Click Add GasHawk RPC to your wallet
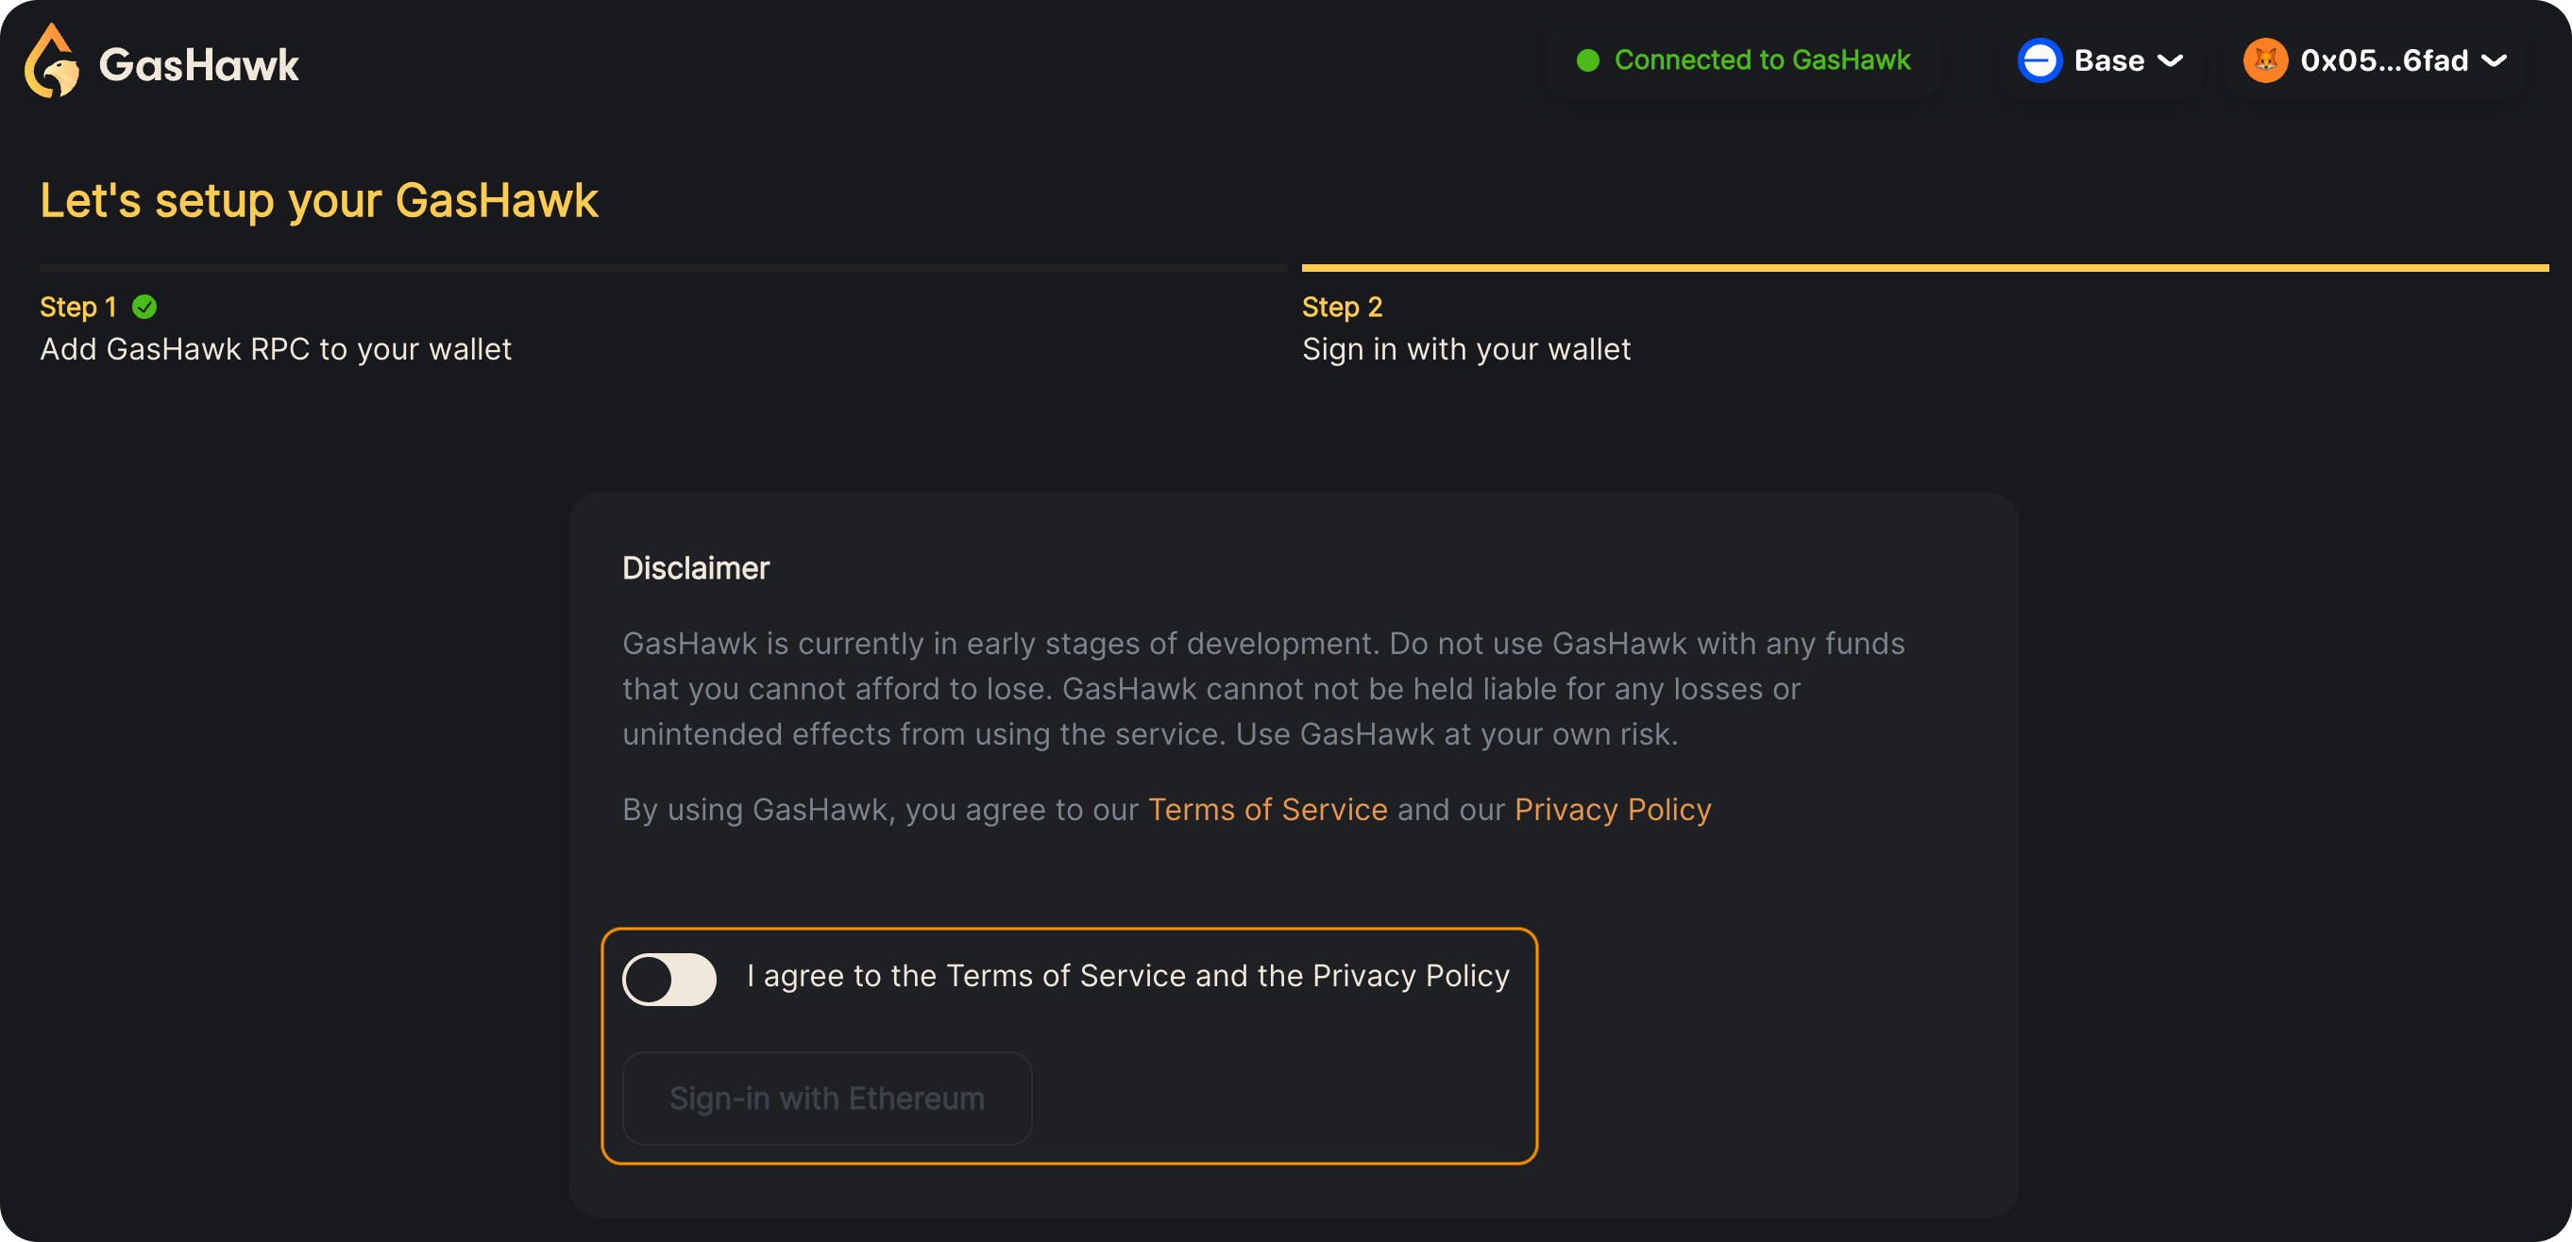Image resolution: width=2572 pixels, height=1242 pixels. (x=276, y=349)
